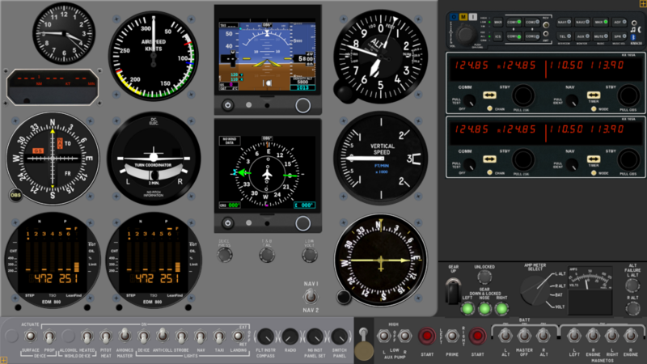Click the crescent moon icon on the audio panel
Image resolution: width=647 pixels, height=364 pixels.
(639, 30)
